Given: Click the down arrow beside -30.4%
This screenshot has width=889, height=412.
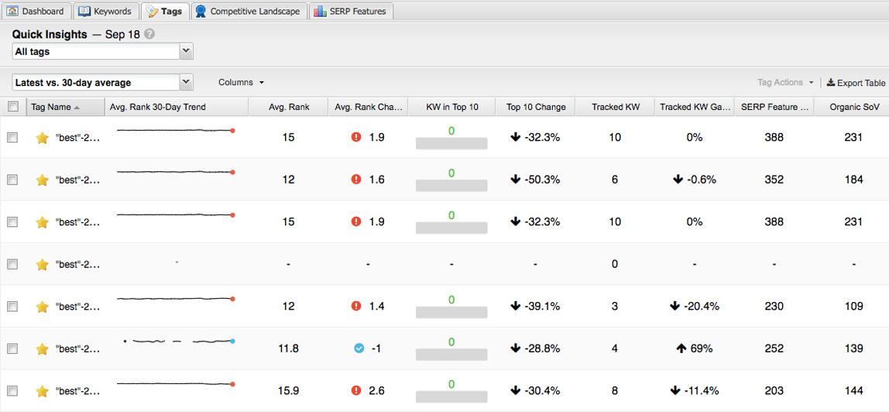Looking at the screenshot, I should (x=516, y=391).
